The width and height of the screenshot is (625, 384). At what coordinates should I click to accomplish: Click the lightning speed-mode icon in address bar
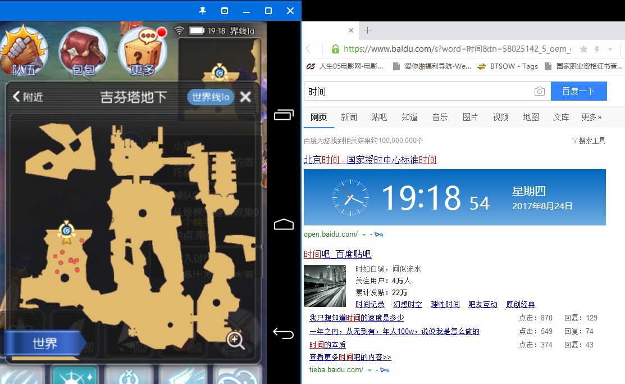tap(597, 49)
